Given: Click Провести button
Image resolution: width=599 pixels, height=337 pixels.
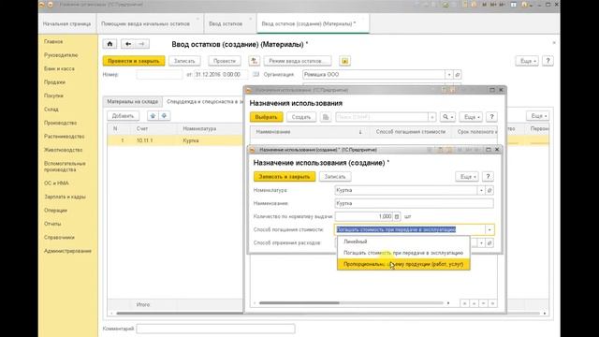Looking at the screenshot, I should pyautogui.click(x=225, y=61).
